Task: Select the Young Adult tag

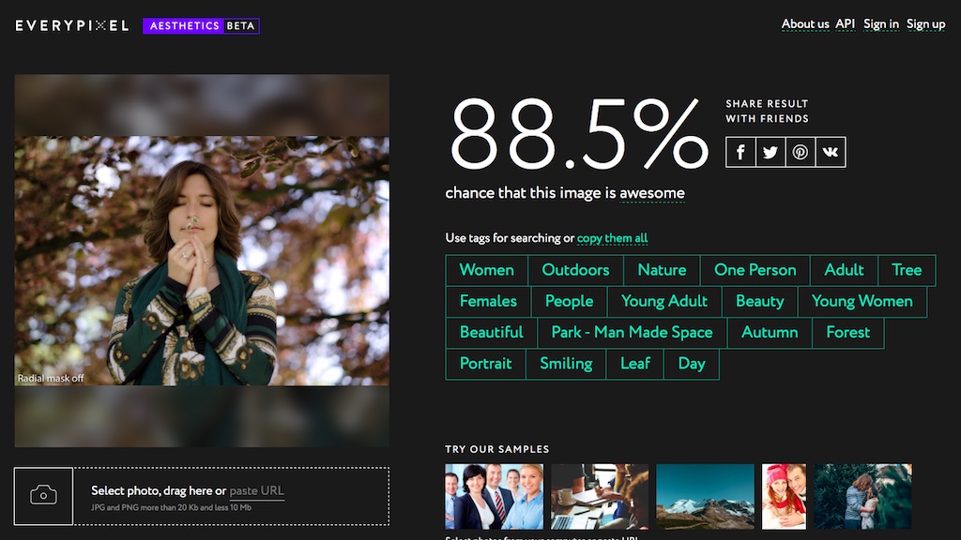Action: 664,301
